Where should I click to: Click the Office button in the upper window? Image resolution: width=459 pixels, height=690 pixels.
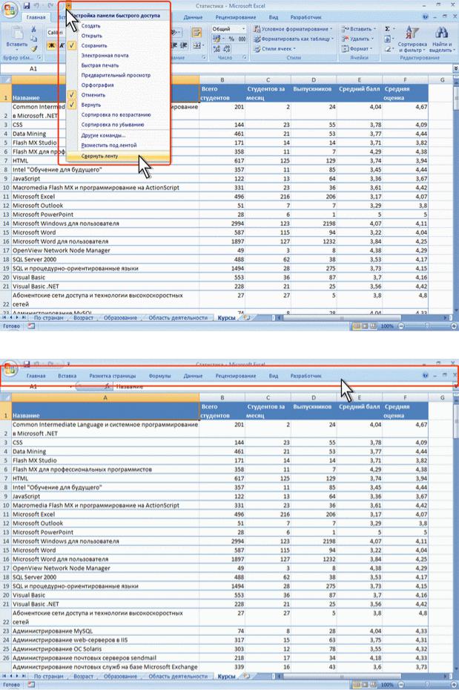click(10, 9)
